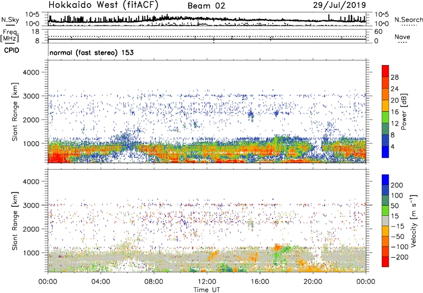Click the 'Slant Range [km]' label of the velocity plot
The width and height of the screenshot is (423, 293).
(15, 221)
